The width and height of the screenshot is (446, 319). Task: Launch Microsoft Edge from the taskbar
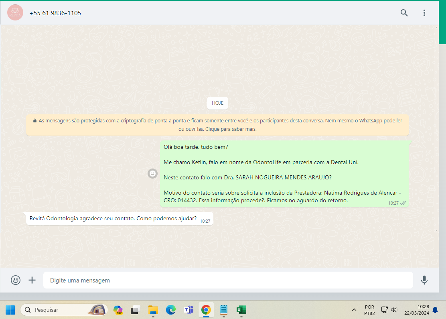coord(171,310)
